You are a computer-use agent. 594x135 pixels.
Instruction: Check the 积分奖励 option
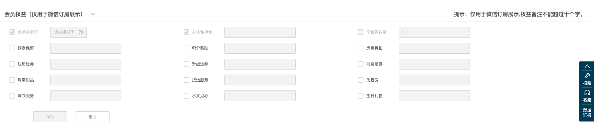tap(186, 48)
